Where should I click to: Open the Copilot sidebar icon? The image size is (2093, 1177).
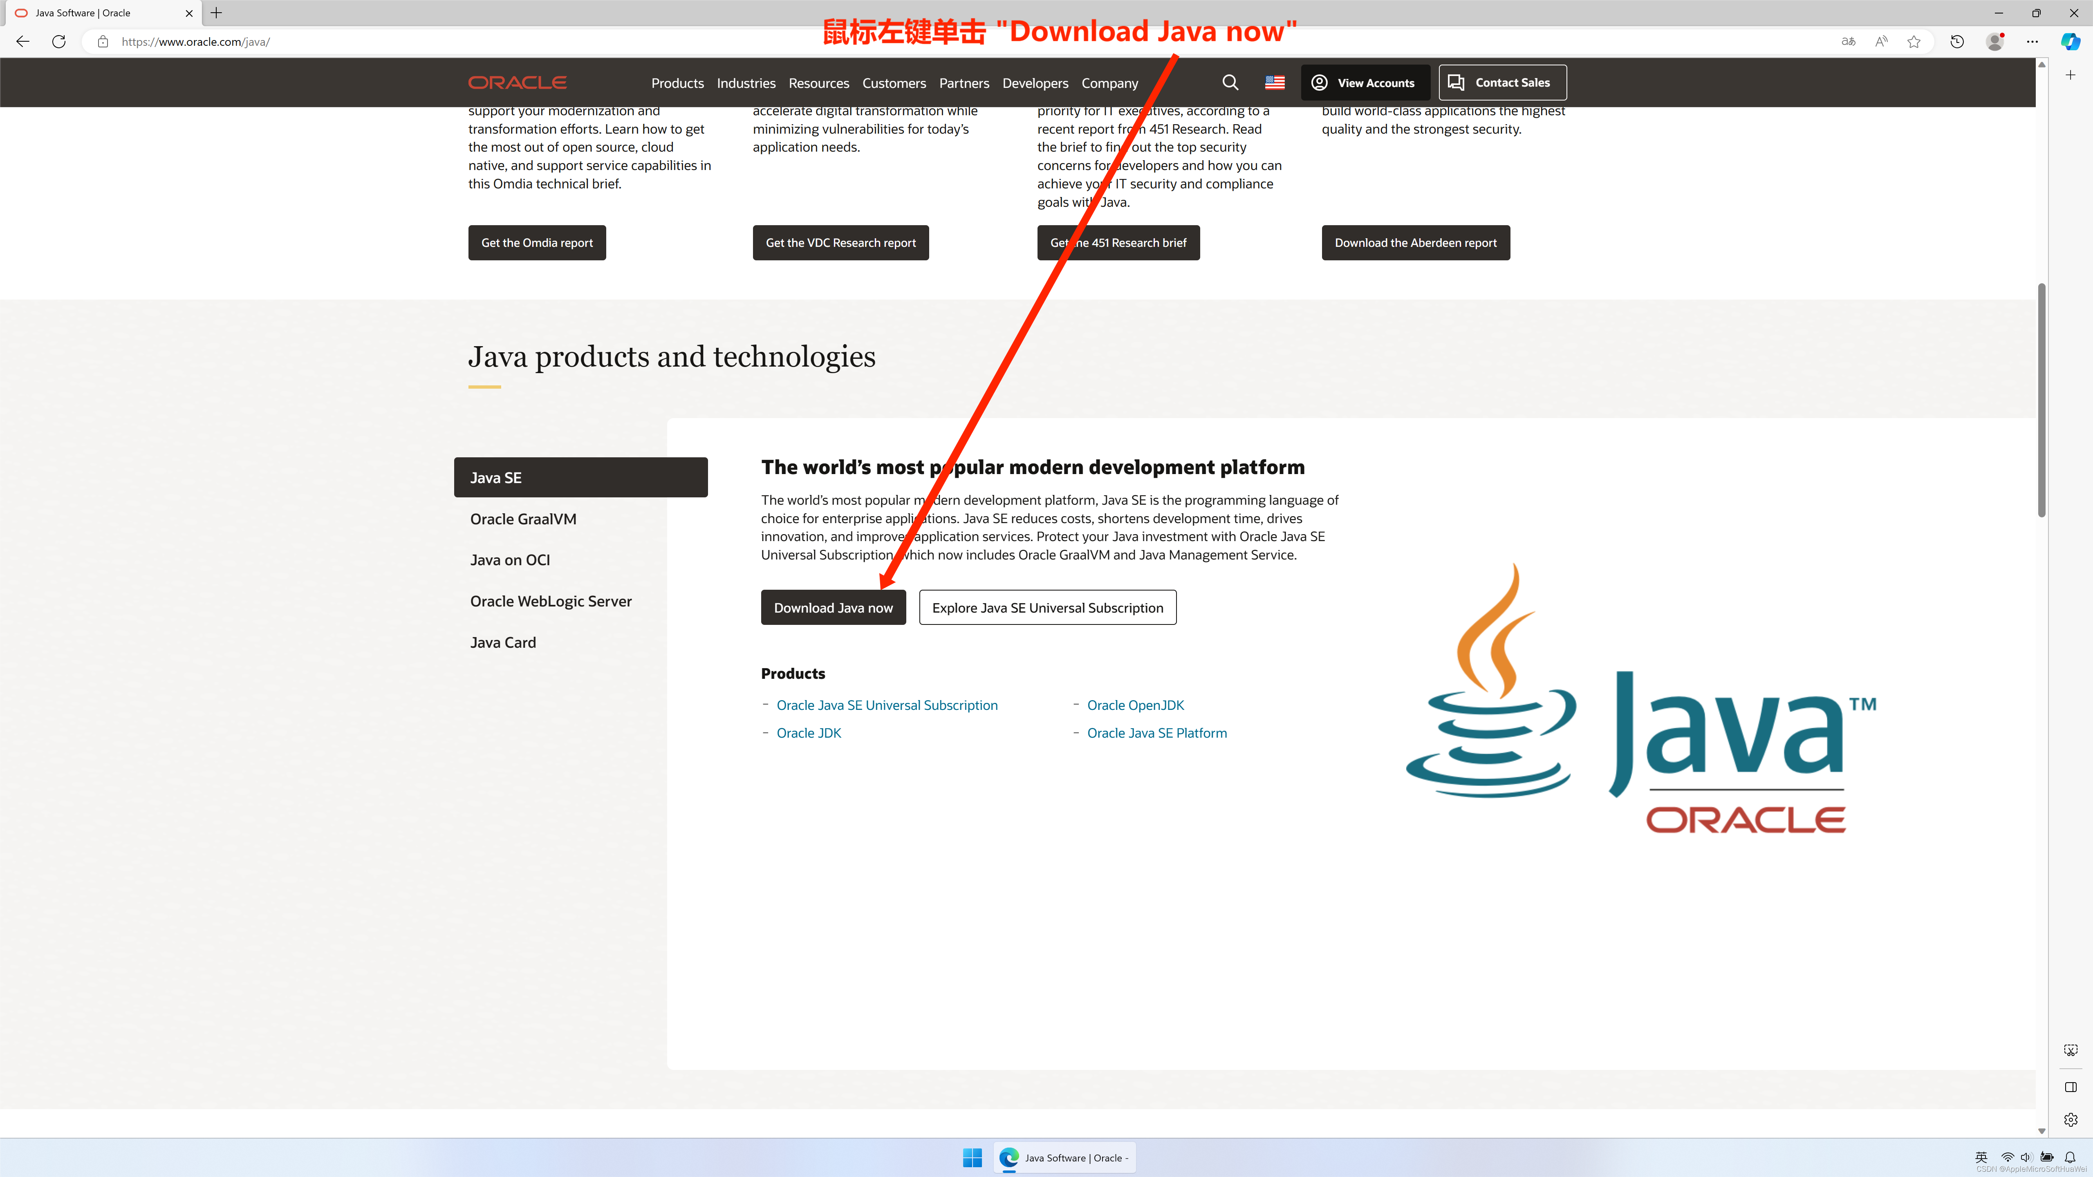(2070, 41)
